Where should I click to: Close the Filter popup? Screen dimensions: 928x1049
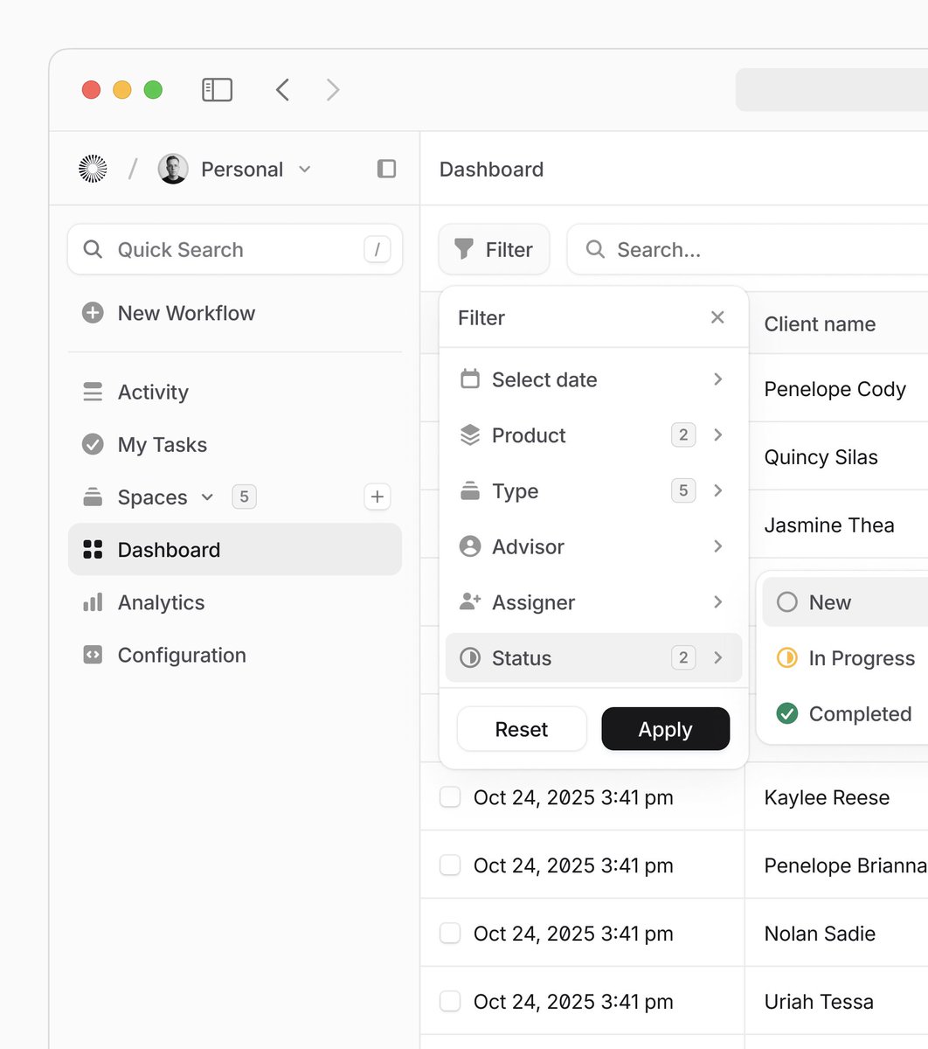tap(717, 317)
